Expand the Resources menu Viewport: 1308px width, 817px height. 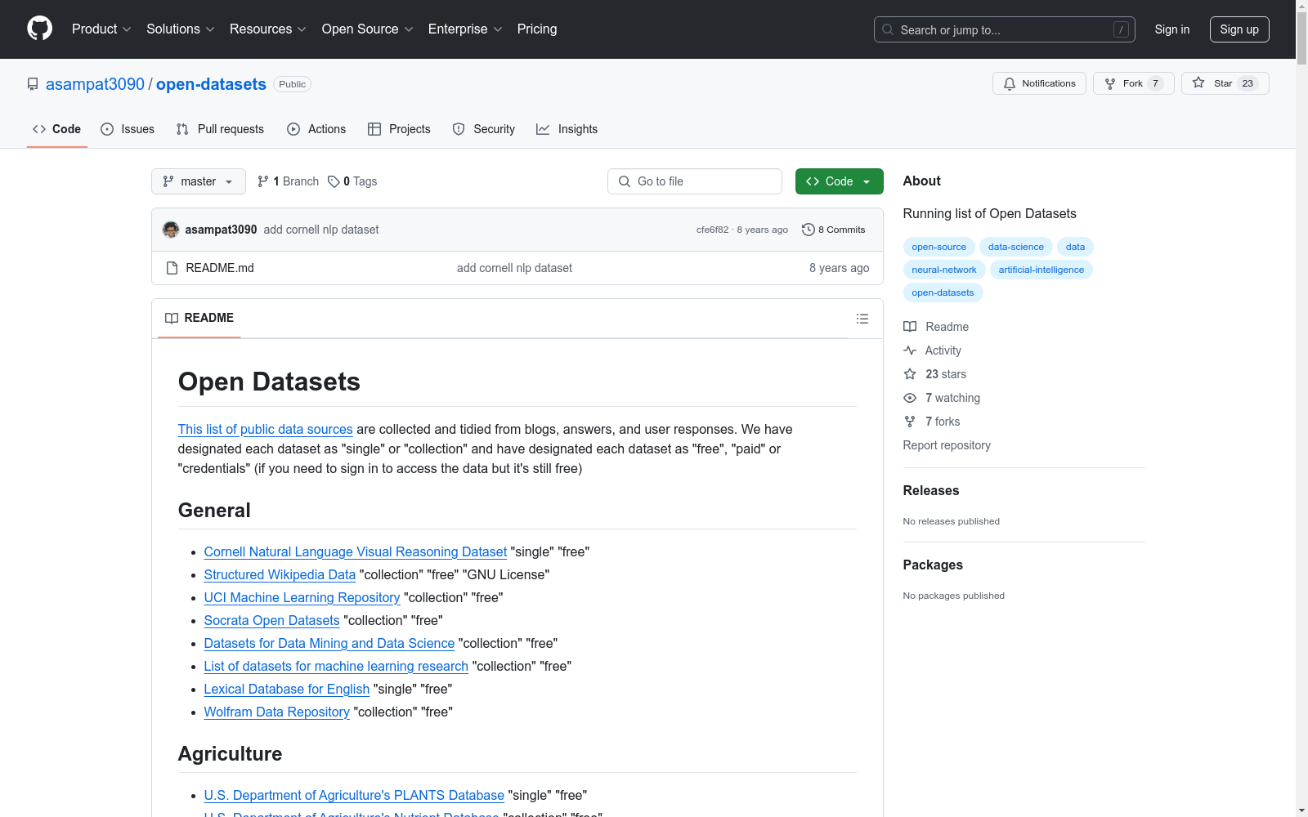point(268,29)
